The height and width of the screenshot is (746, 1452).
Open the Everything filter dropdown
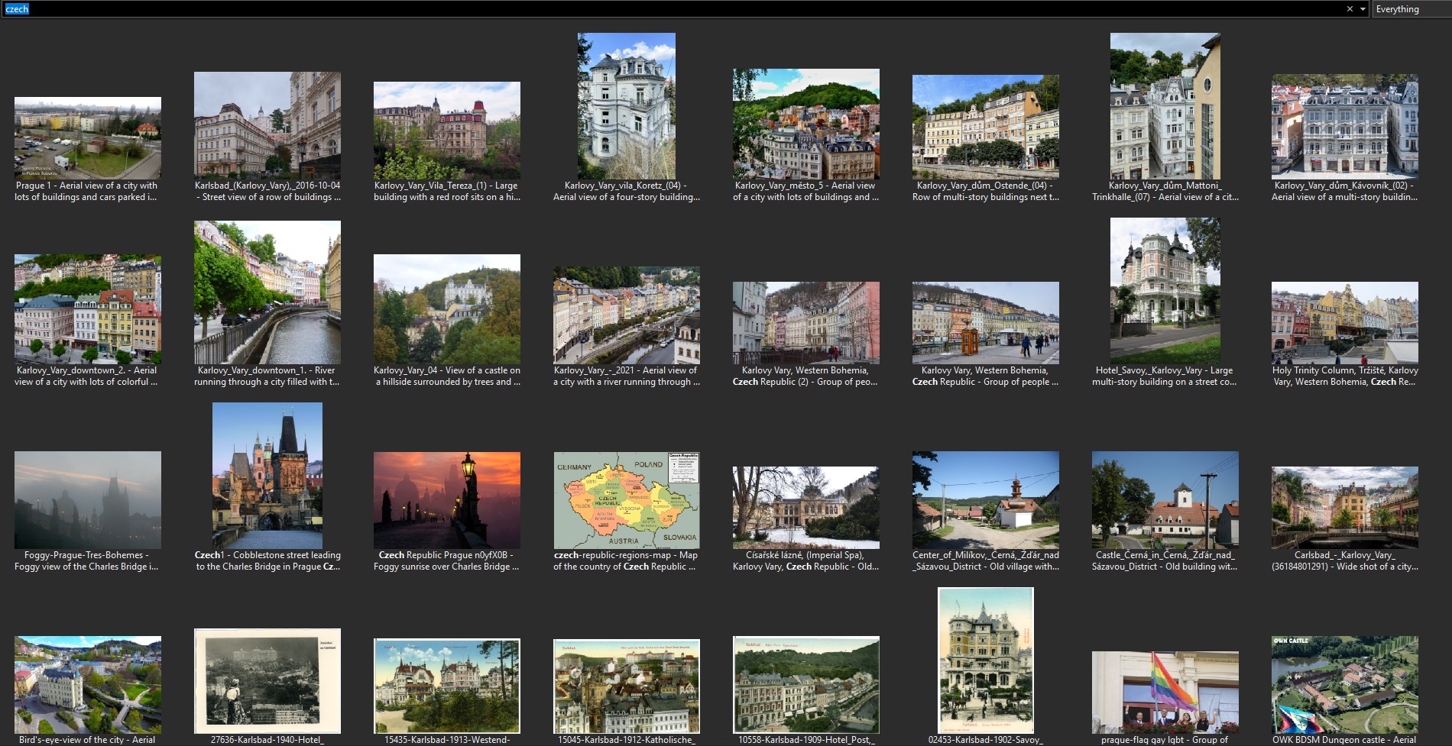tap(1411, 9)
